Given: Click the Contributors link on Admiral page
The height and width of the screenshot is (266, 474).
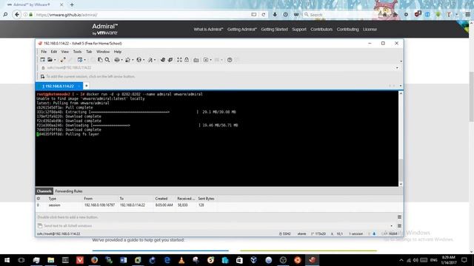Looking at the screenshot, I should pyautogui.click(x=321, y=30).
